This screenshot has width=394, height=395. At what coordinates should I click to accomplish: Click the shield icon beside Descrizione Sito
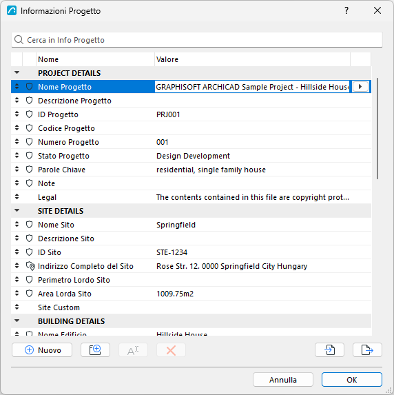coord(29,239)
